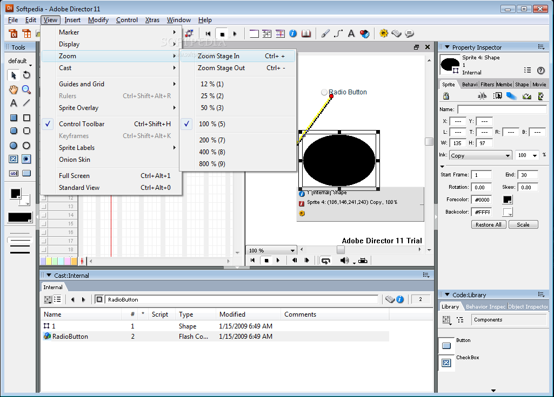The height and width of the screenshot is (397, 554).
Task: Select the Field tool
Action: pyautogui.click(x=14, y=173)
